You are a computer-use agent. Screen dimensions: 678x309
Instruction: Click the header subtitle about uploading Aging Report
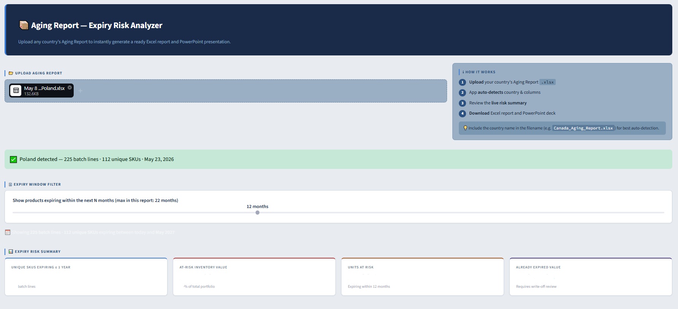pyautogui.click(x=124, y=42)
